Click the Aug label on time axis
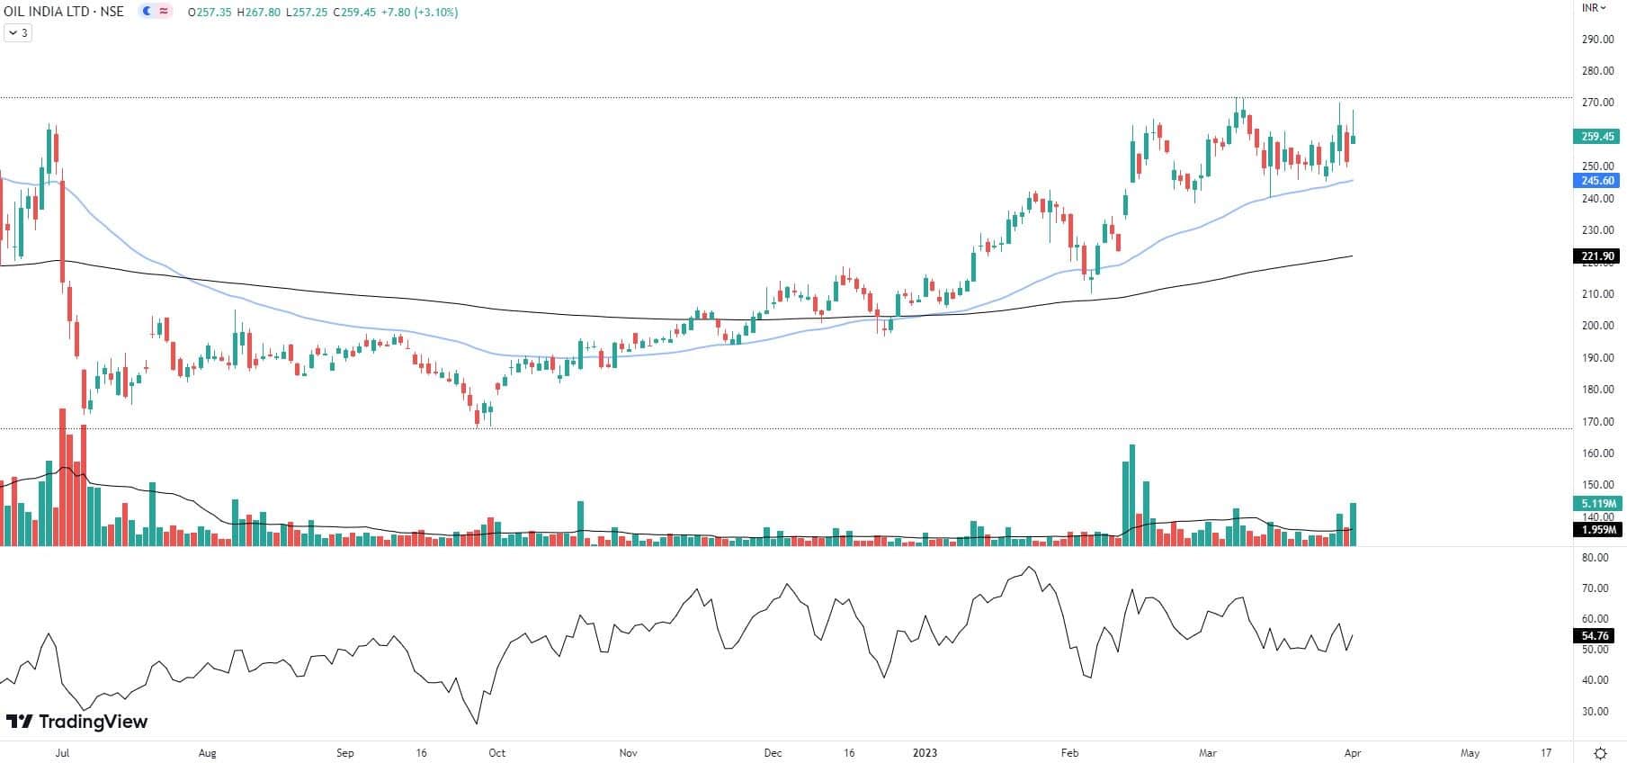Screen dimensions: 1627x763 tap(207, 753)
